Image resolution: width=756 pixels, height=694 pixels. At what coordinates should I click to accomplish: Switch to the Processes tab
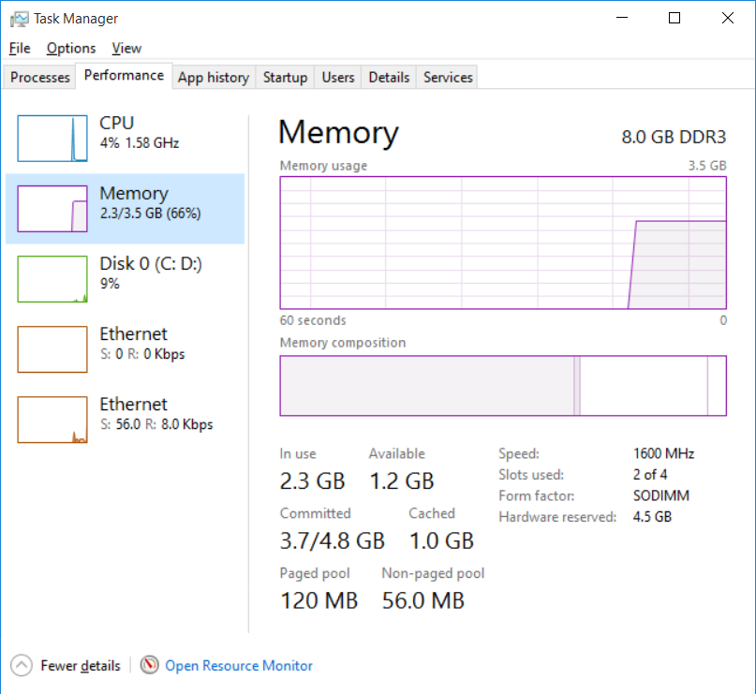pos(40,78)
